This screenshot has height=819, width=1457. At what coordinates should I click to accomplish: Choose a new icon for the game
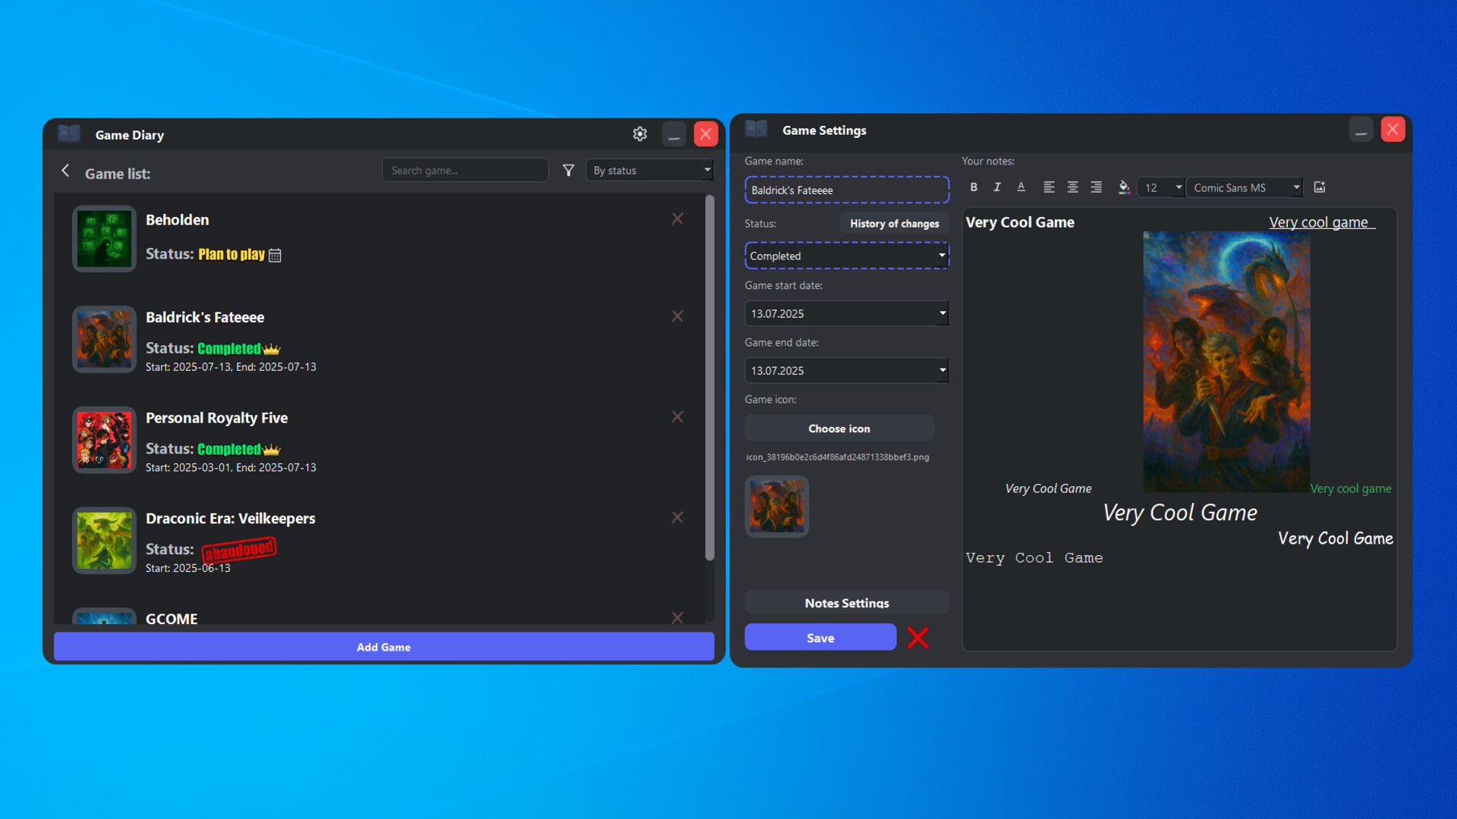(839, 428)
